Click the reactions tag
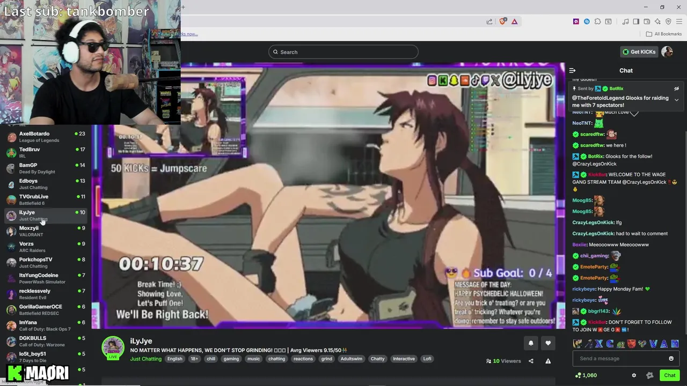This screenshot has height=386, width=687. coord(303,359)
